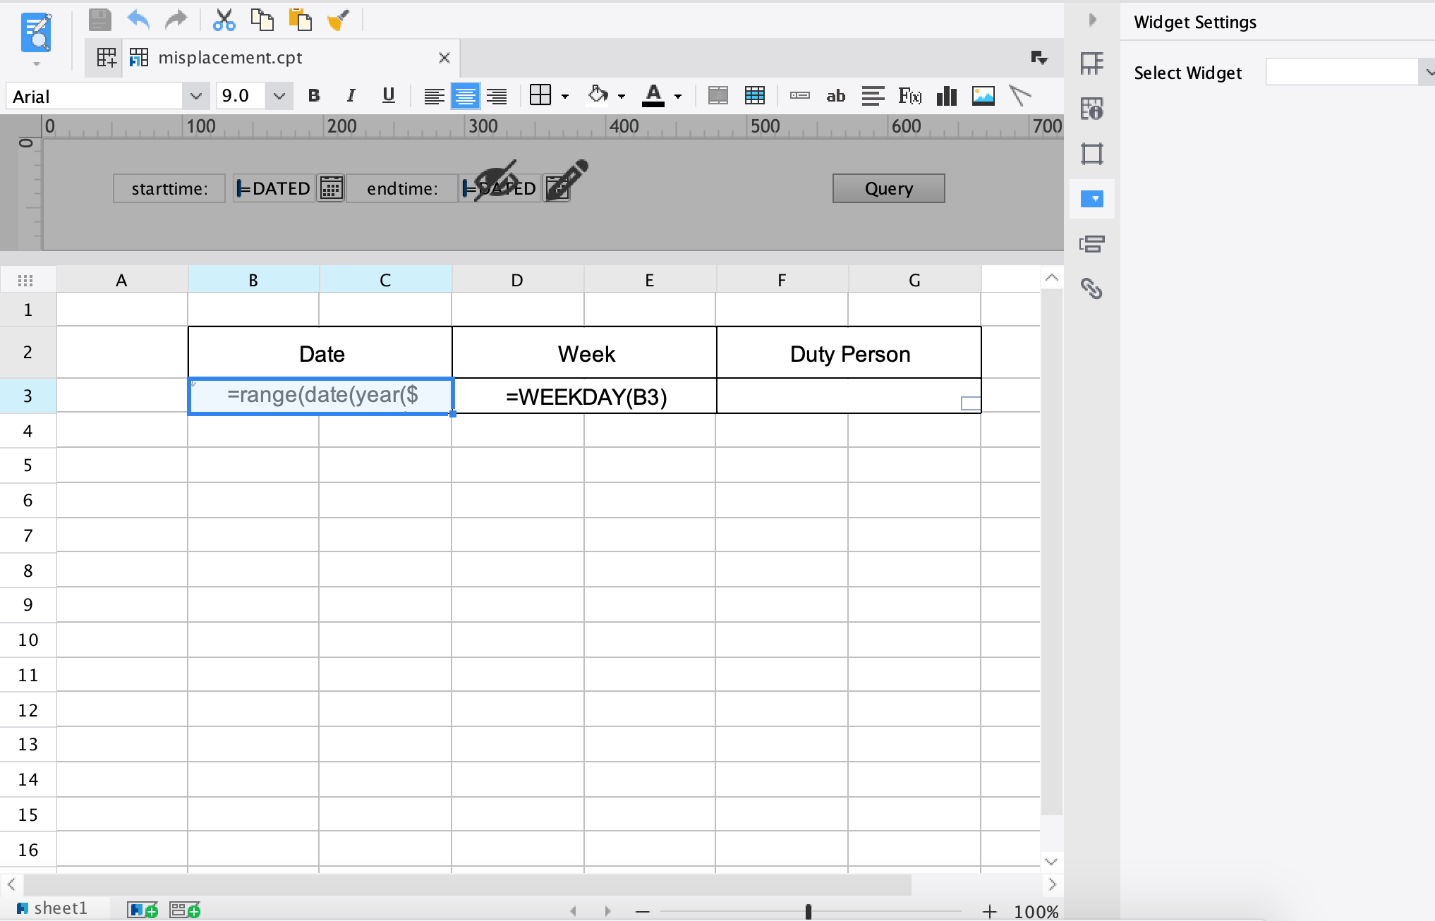1435x921 pixels.
Task: Apply format painter from the toolbar
Action: coord(337,20)
